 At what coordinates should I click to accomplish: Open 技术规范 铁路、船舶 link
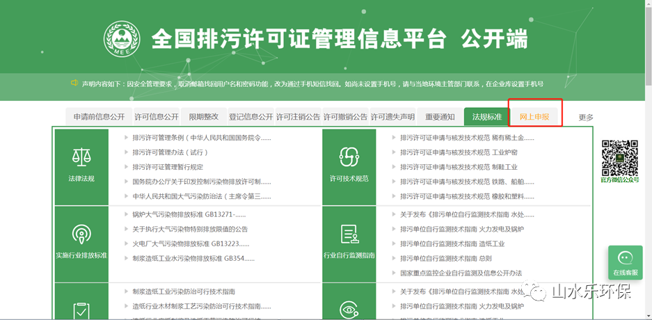[x=467, y=182]
